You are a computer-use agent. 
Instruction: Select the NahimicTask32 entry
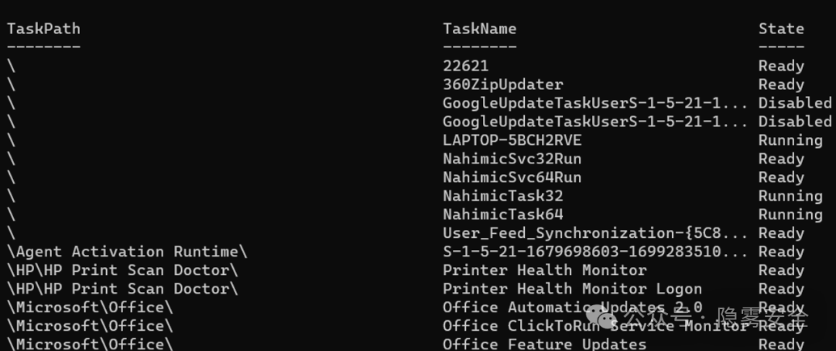[502, 197]
